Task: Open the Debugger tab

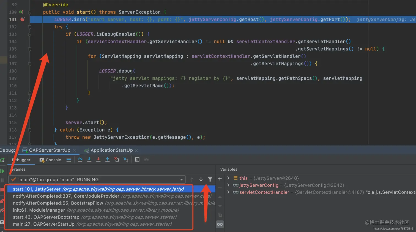Action: [21, 160]
